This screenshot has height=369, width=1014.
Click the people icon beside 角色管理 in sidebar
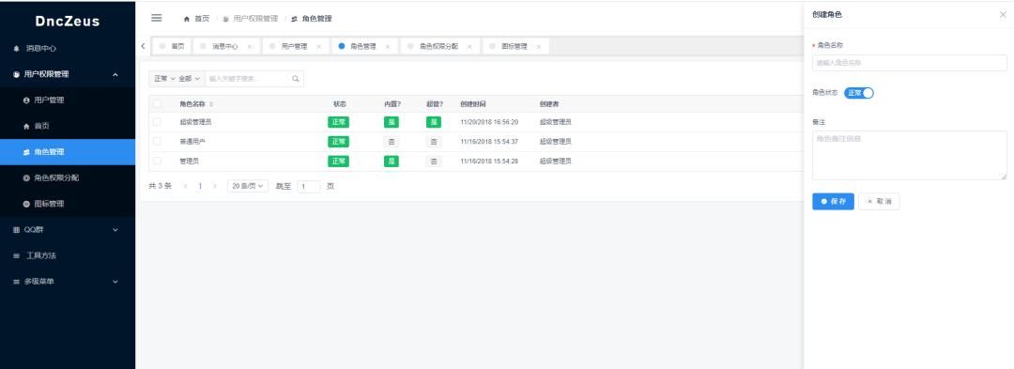tap(26, 152)
